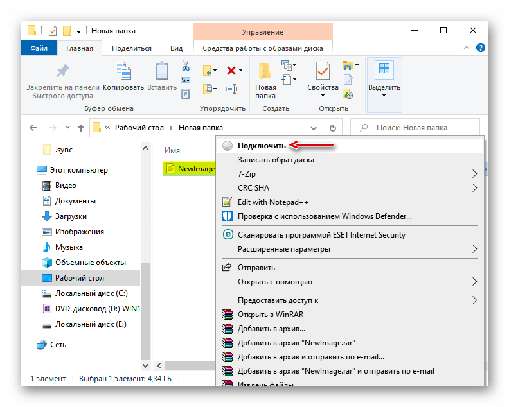Collapse the ribbon with the chevron

(x=467, y=48)
